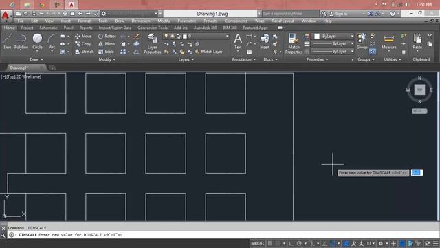The image size is (440, 248).
Task: Activate the Copy command
Action: click(x=83, y=44)
